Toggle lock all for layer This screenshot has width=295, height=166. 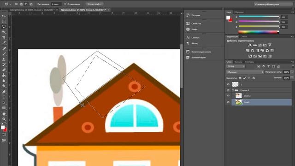(254, 78)
